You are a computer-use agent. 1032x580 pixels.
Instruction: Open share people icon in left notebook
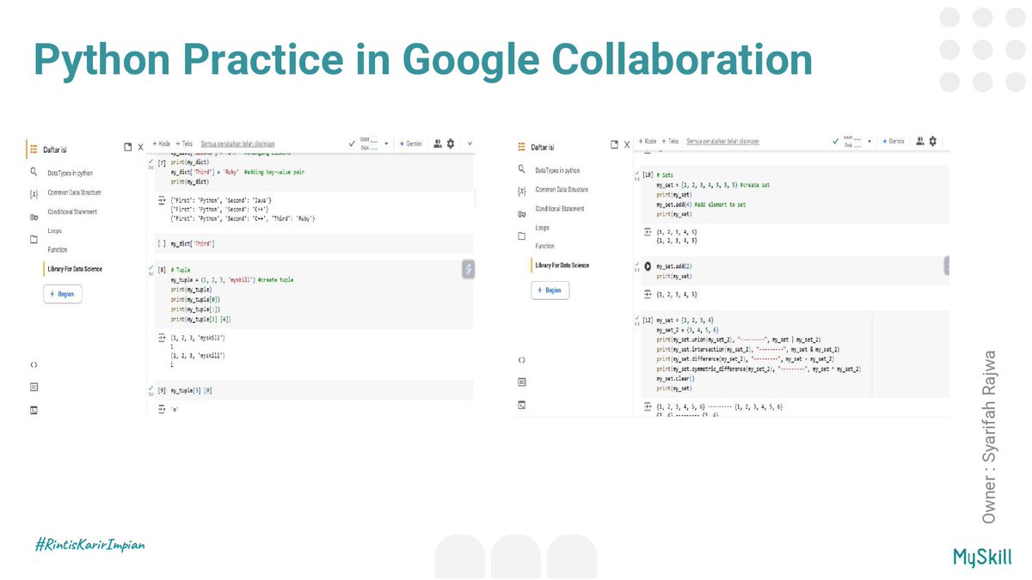[x=437, y=143]
